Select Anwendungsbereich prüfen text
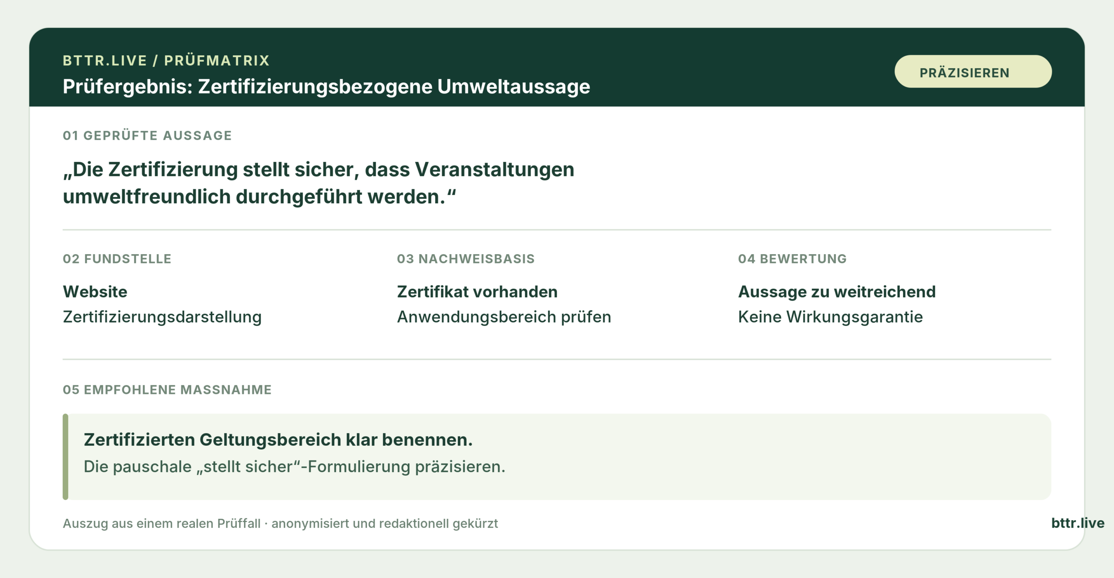Screen dimensions: 1114x578 tap(504, 317)
